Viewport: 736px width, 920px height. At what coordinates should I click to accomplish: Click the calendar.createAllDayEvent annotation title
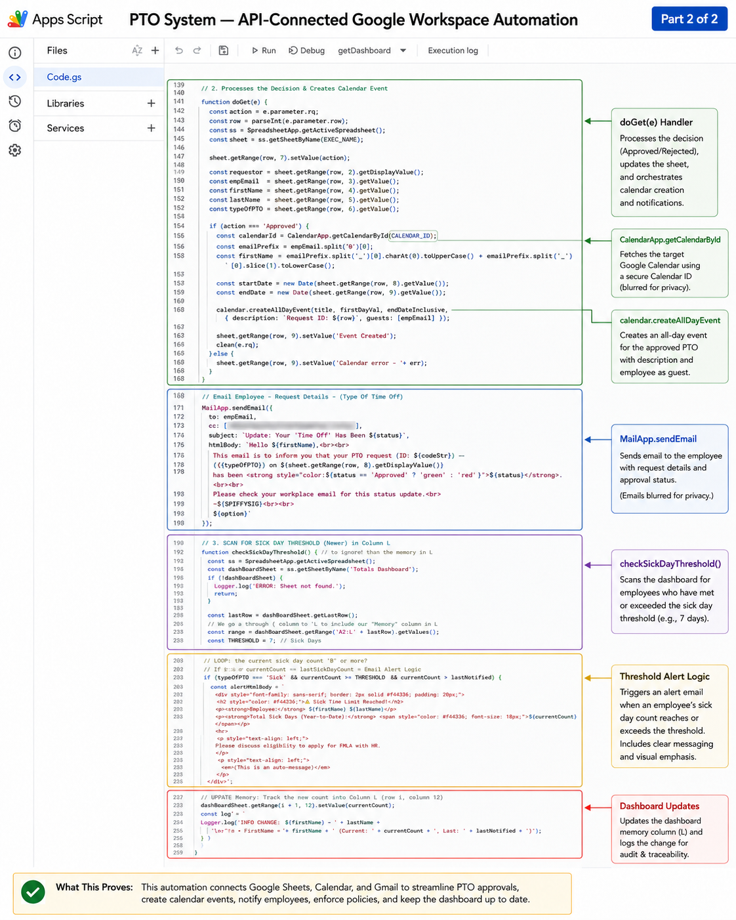pos(670,320)
